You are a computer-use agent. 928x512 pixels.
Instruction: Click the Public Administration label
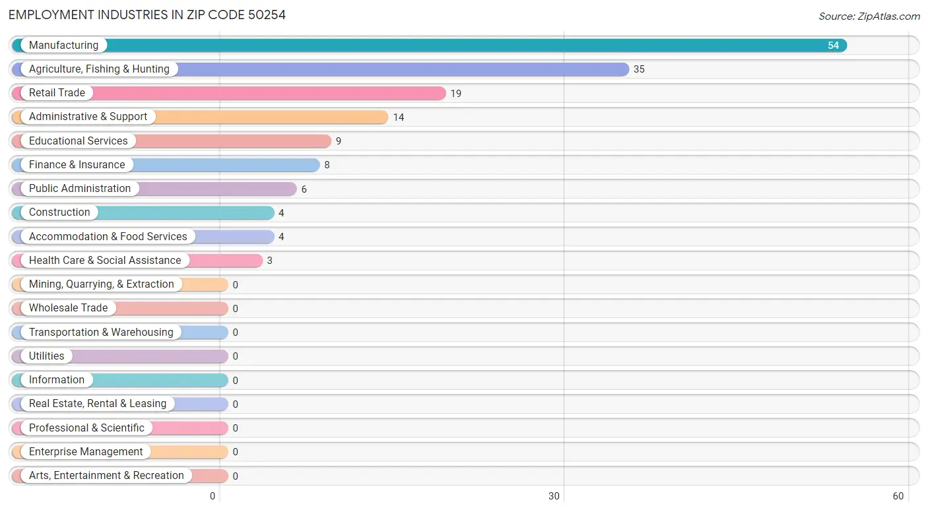click(80, 188)
